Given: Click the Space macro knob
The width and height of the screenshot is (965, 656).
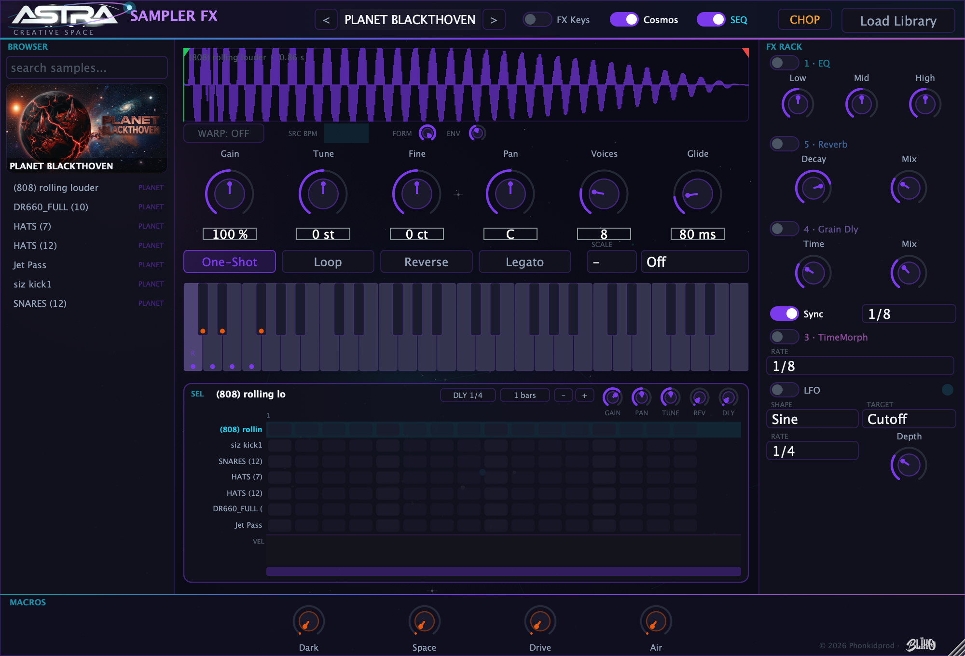Looking at the screenshot, I should [x=425, y=621].
